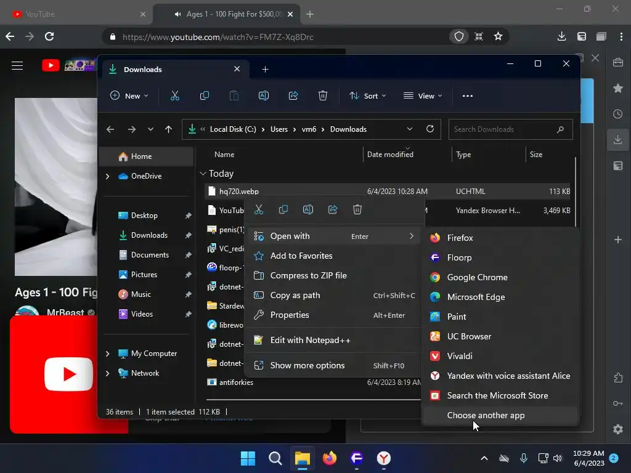Open the Sort dropdown

pyautogui.click(x=368, y=95)
